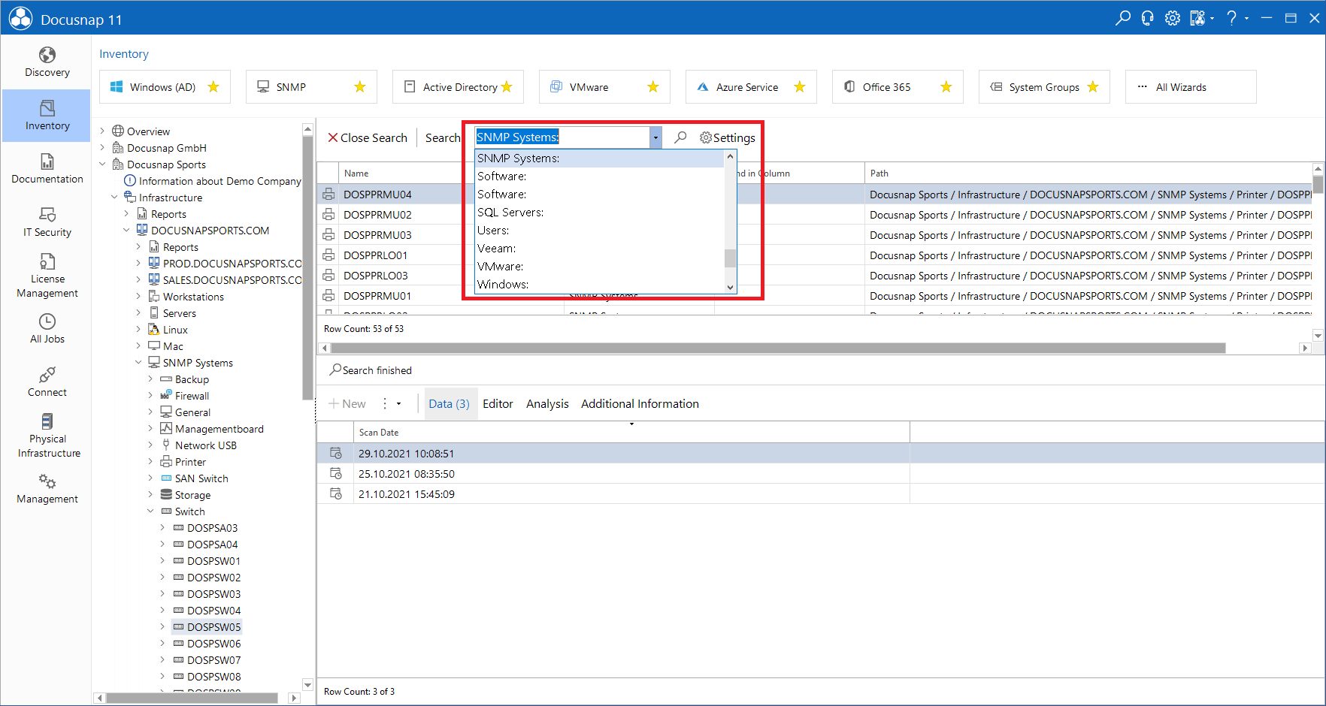Click the dropdown list scrollbar thumb
This screenshot has width=1326, height=706.
coord(730,258)
